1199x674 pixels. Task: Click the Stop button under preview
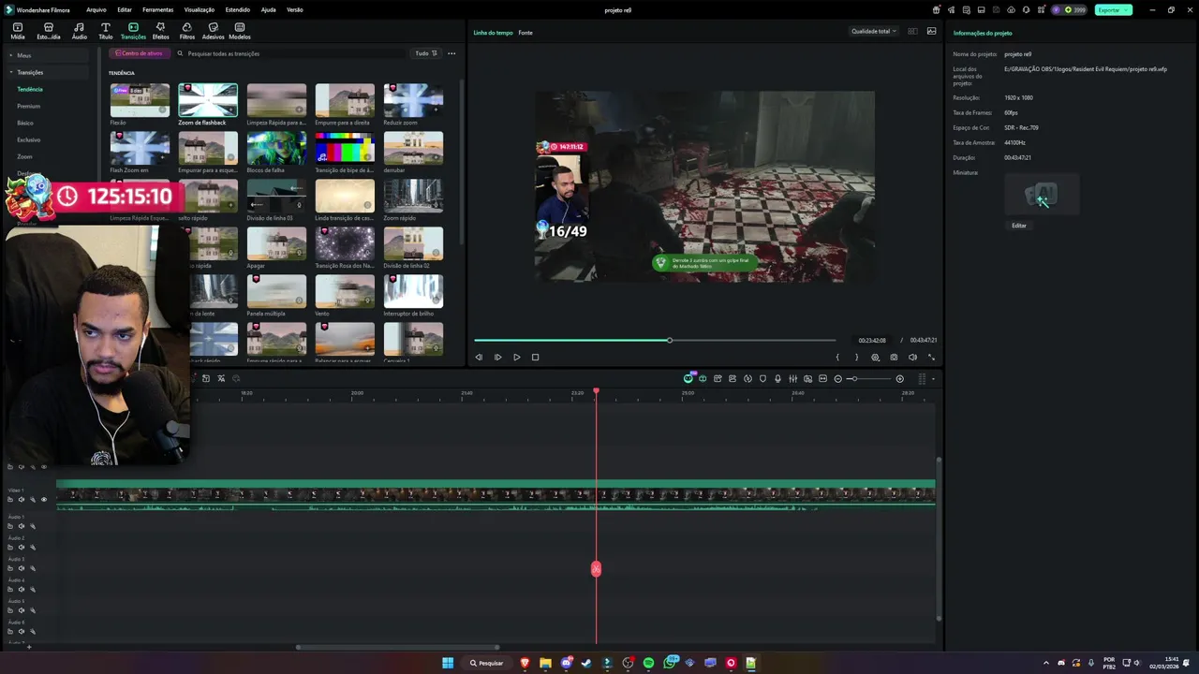(x=535, y=357)
